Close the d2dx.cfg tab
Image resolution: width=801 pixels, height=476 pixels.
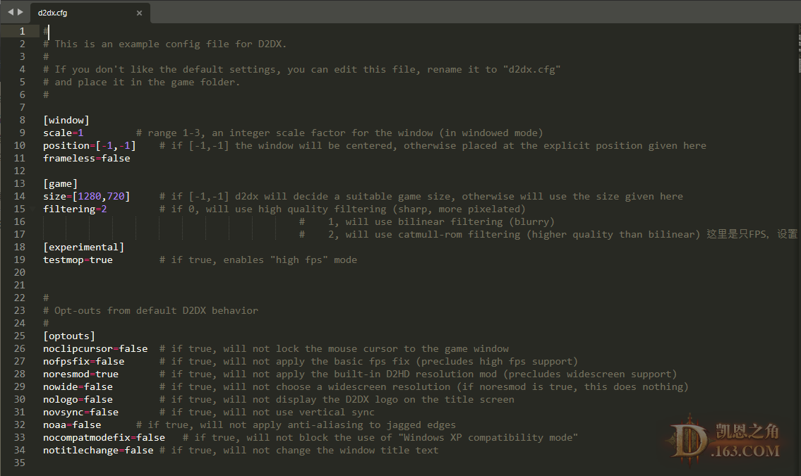click(139, 13)
